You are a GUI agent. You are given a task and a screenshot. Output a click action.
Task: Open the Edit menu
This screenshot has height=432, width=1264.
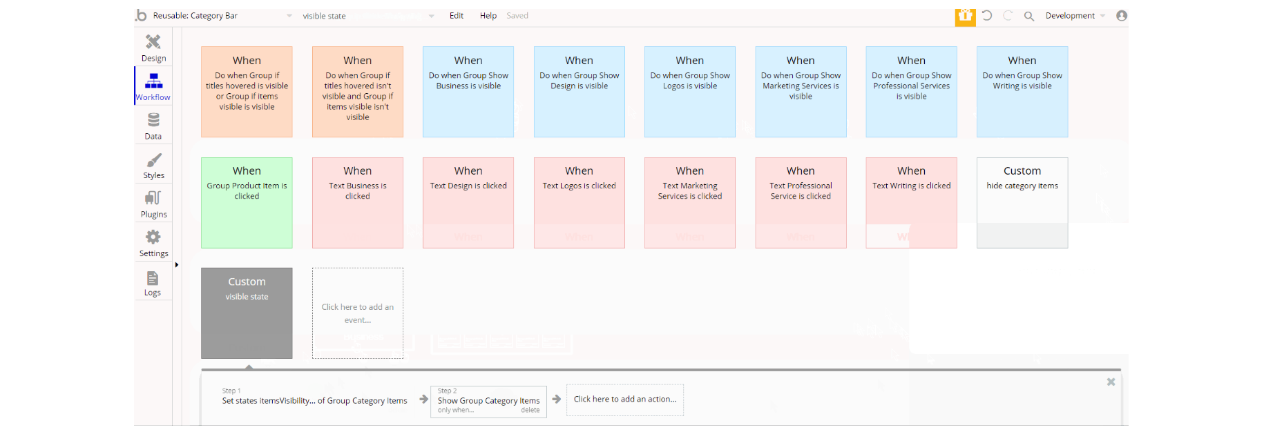tap(457, 16)
